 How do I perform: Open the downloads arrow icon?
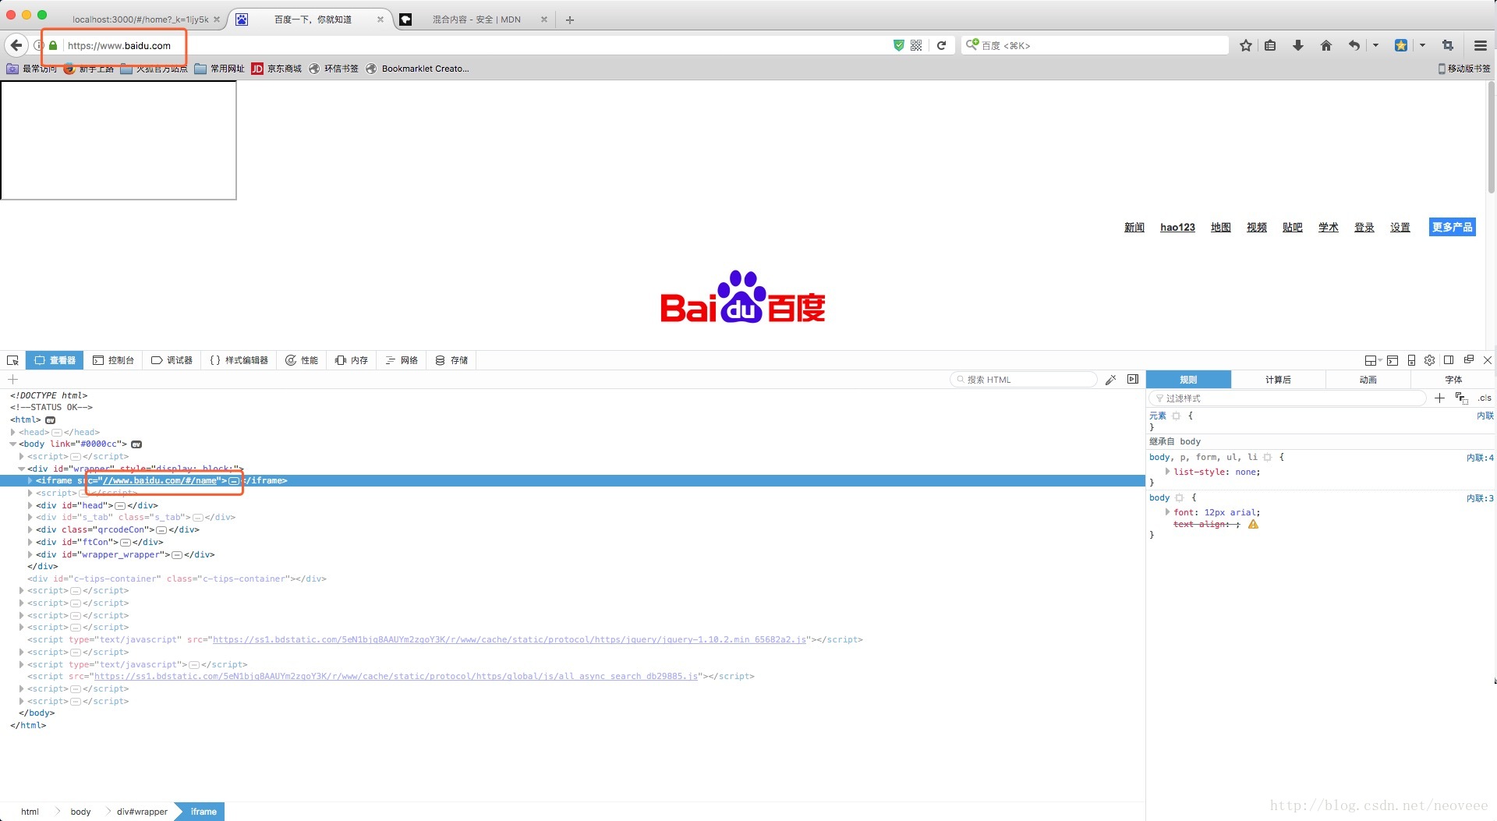pos(1298,45)
